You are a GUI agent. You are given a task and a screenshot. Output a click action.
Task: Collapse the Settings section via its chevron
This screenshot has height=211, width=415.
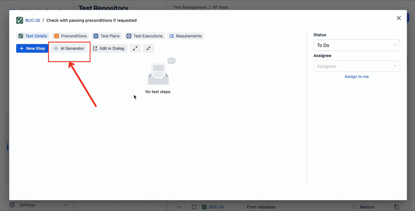point(66,205)
